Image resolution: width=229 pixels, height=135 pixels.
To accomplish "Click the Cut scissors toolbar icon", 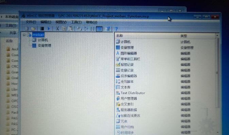I will coord(57,28).
